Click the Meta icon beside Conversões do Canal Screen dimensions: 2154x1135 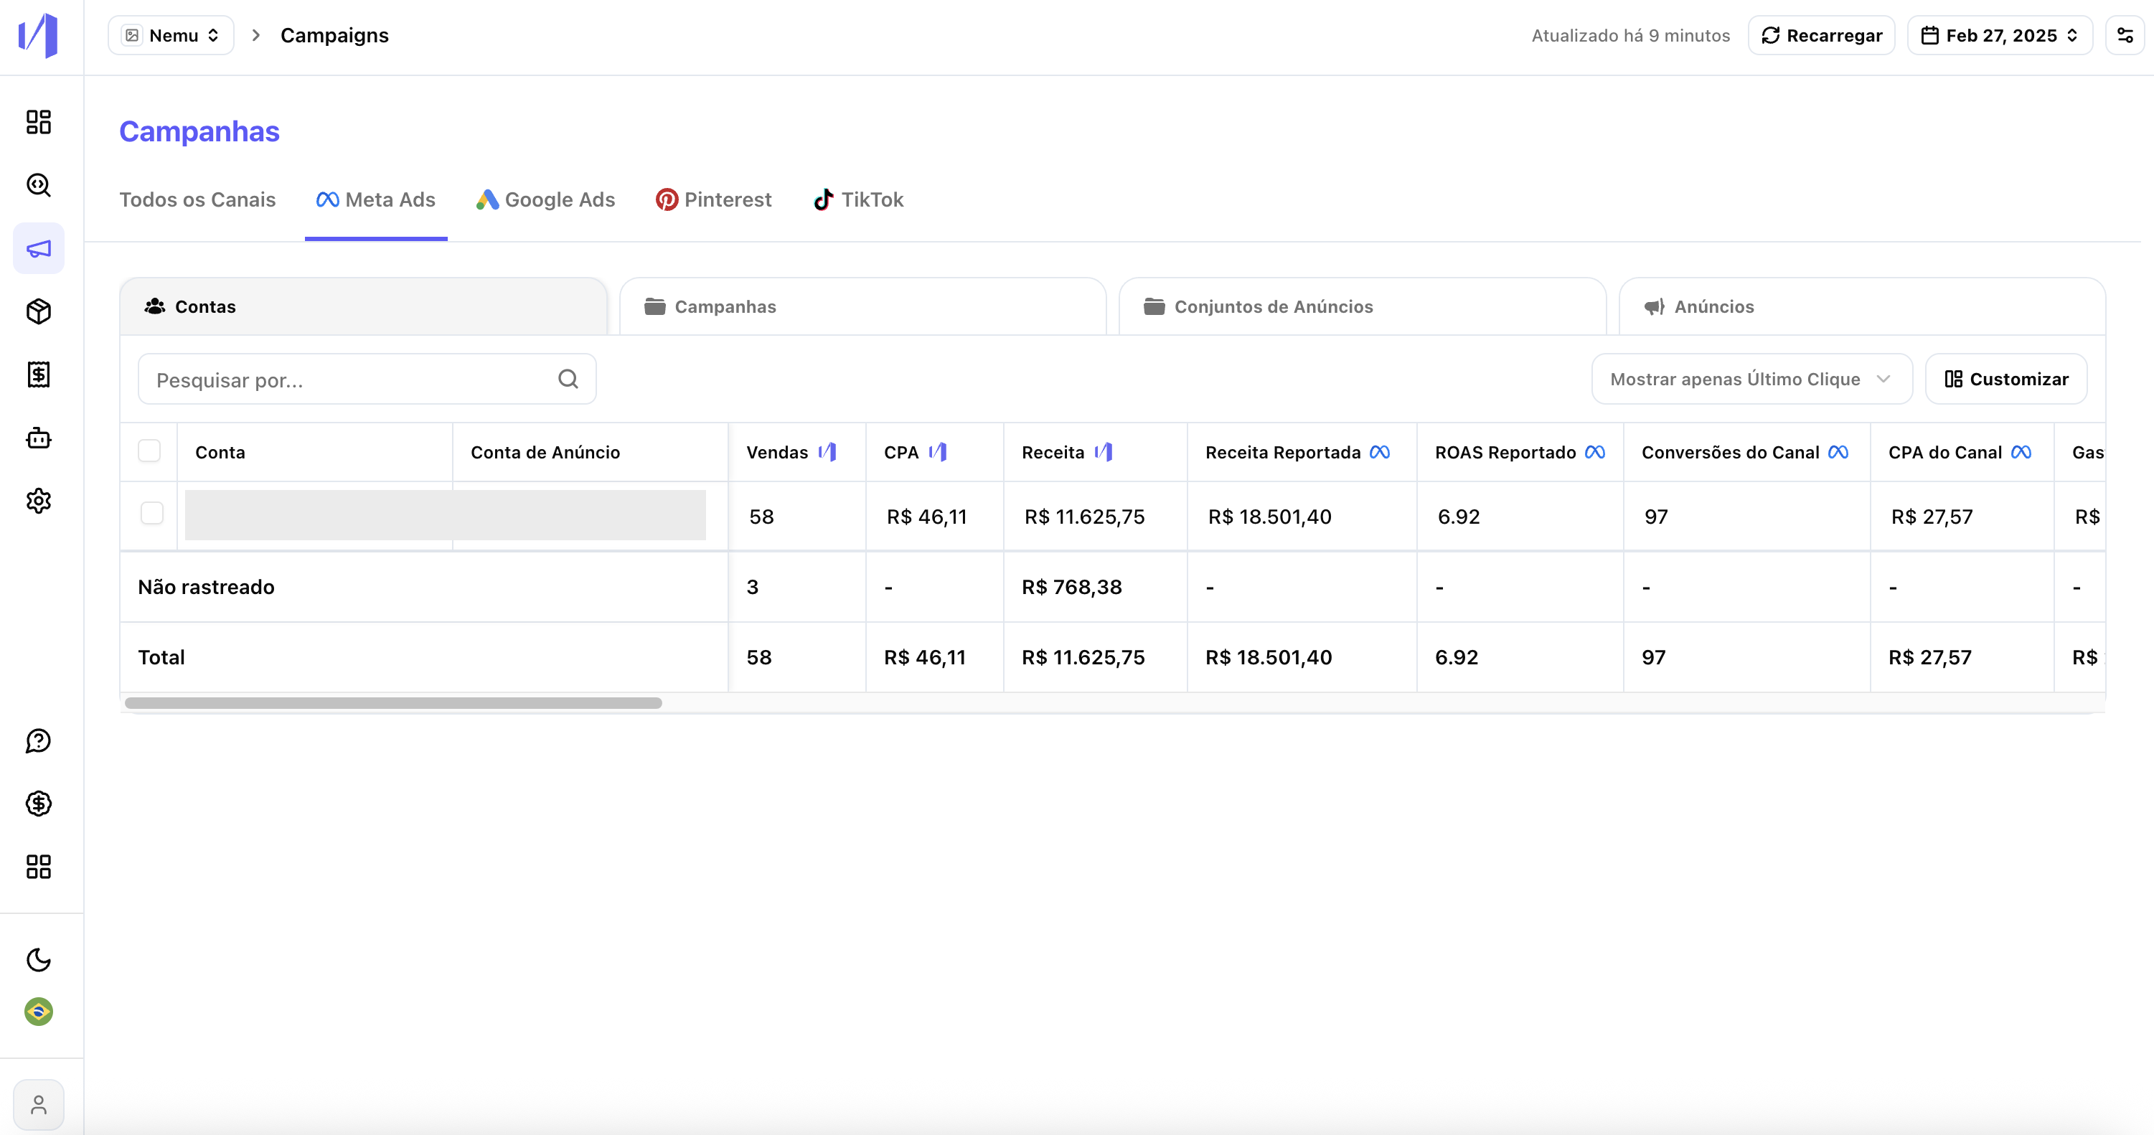point(1838,452)
